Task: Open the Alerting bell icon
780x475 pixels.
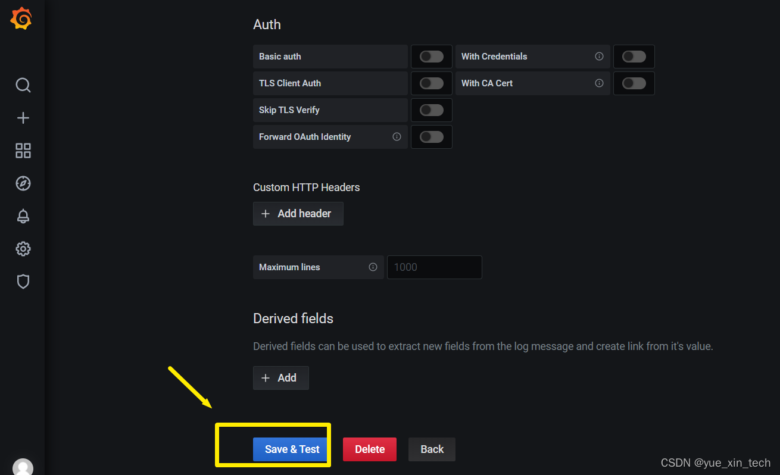Action: (23, 216)
